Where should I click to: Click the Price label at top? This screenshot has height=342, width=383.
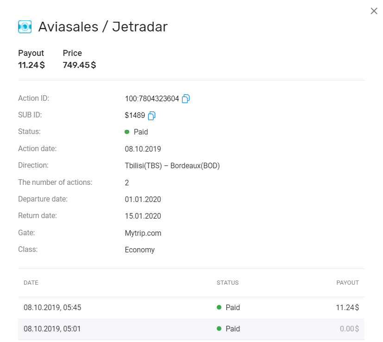tap(72, 53)
